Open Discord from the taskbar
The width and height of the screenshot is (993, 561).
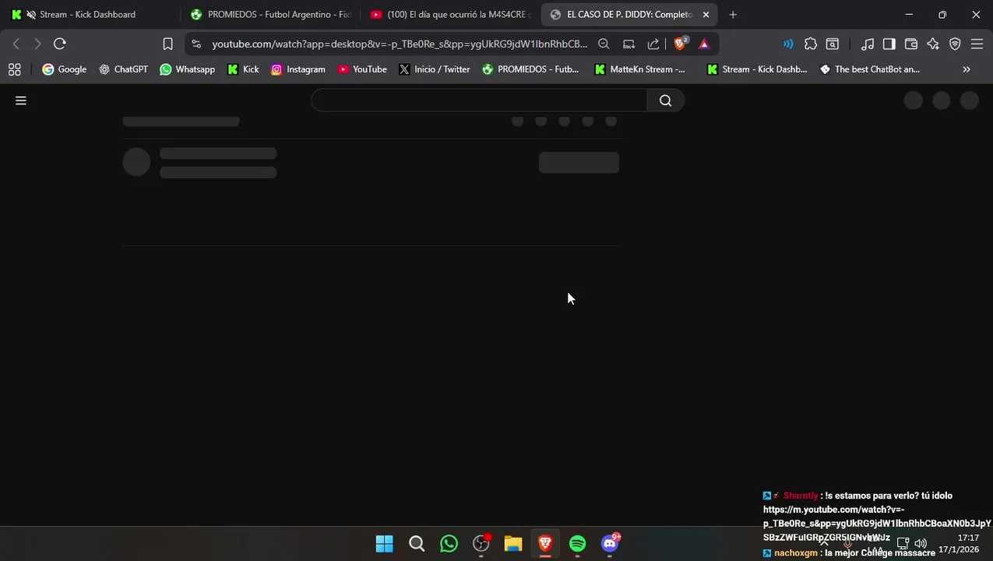coord(610,544)
